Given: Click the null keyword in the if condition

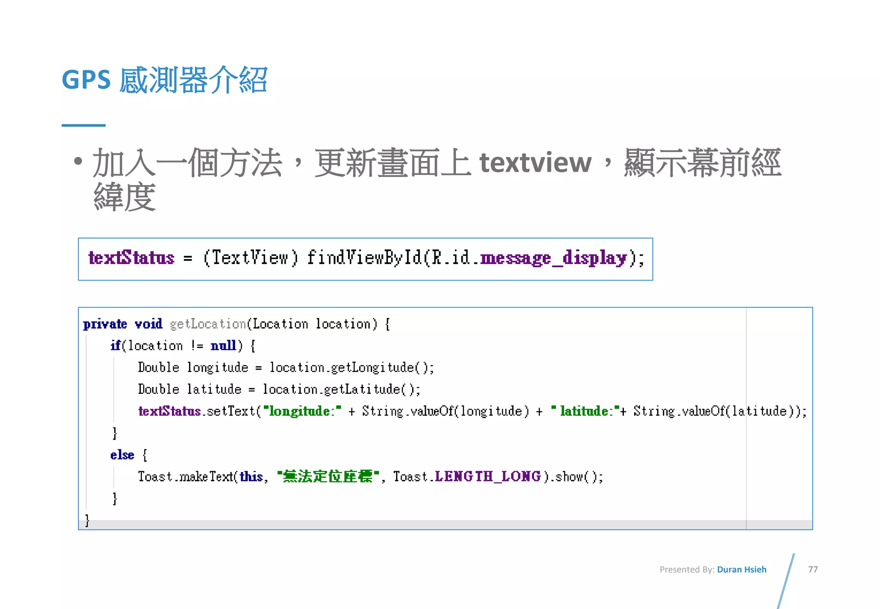Looking at the screenshot, I should [223, 346].
